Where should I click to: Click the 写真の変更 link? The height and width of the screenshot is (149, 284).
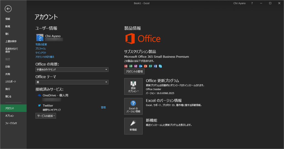[41, 44]
